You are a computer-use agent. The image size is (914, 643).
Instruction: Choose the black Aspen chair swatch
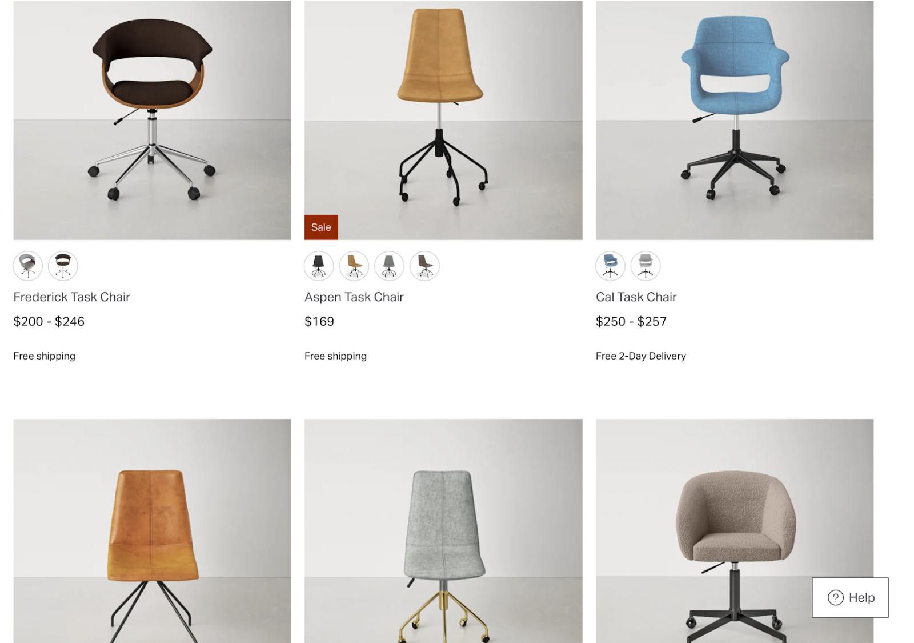coord(319,266)
